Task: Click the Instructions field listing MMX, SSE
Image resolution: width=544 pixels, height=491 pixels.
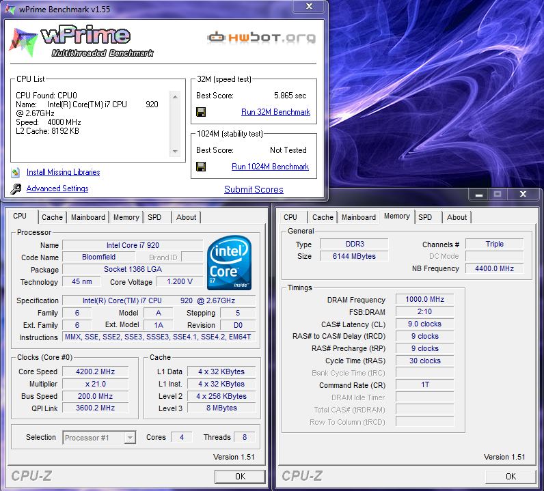Action: (159, 337)
